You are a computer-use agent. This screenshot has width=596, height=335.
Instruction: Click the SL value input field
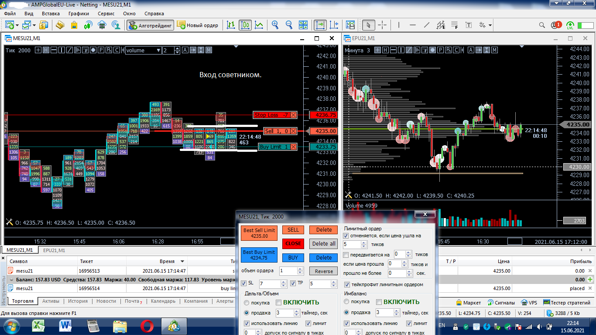(271, 284)
